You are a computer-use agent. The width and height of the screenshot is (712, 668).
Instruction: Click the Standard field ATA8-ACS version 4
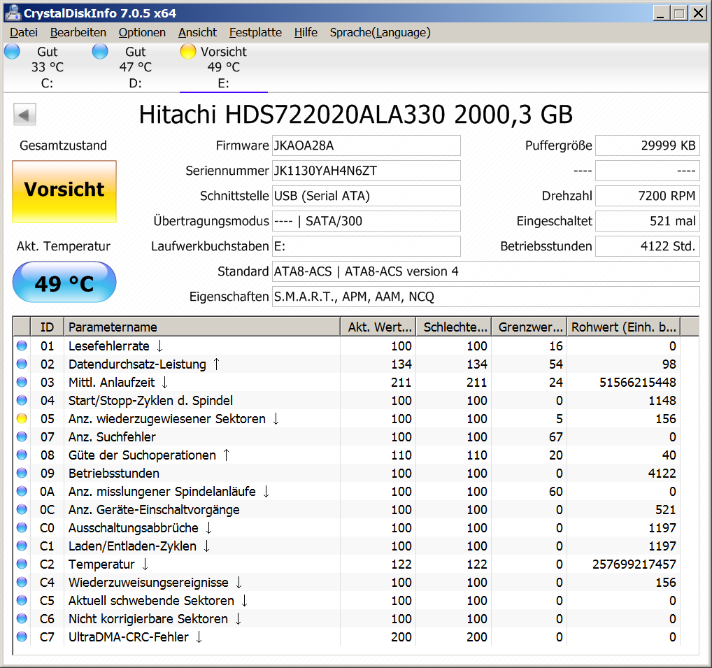click(486, 271)
